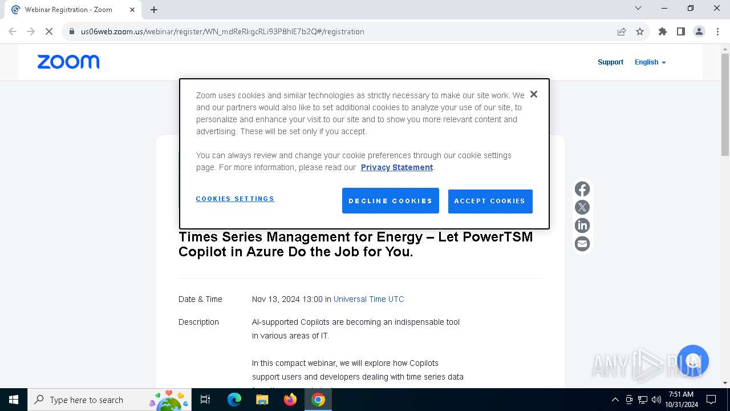Share webinar on LinkedIn
The height and width of the screenshot is (411, 730).
(582, 225)
